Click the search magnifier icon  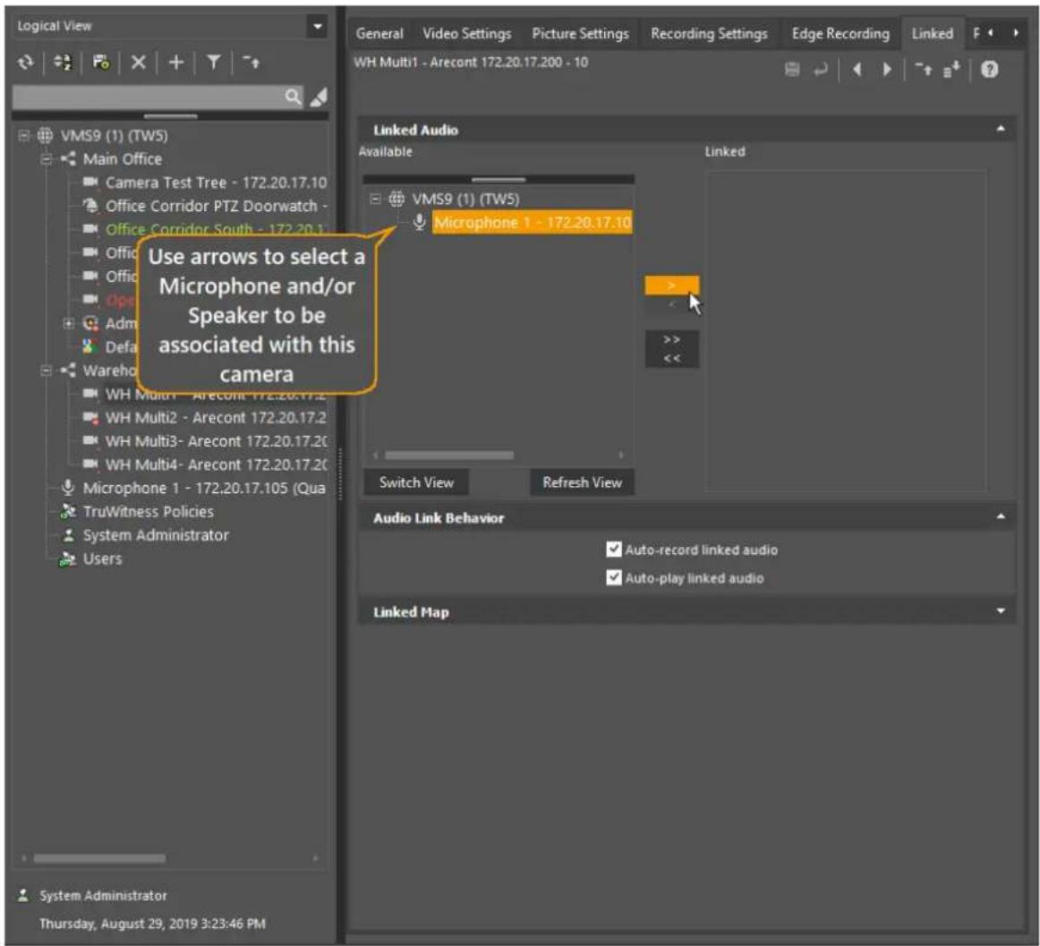[x=293, y=97]
